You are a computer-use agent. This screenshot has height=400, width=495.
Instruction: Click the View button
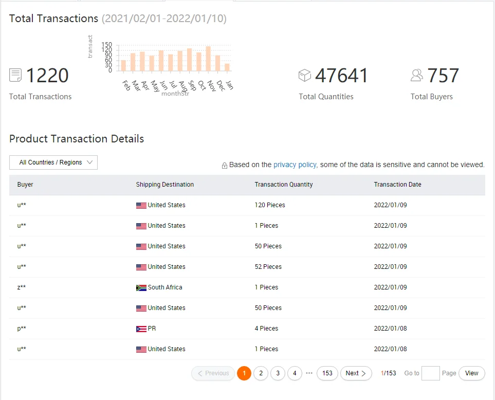tap(472, 373)
